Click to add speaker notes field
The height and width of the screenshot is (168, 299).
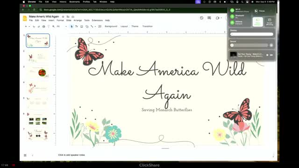pos(71,155)
